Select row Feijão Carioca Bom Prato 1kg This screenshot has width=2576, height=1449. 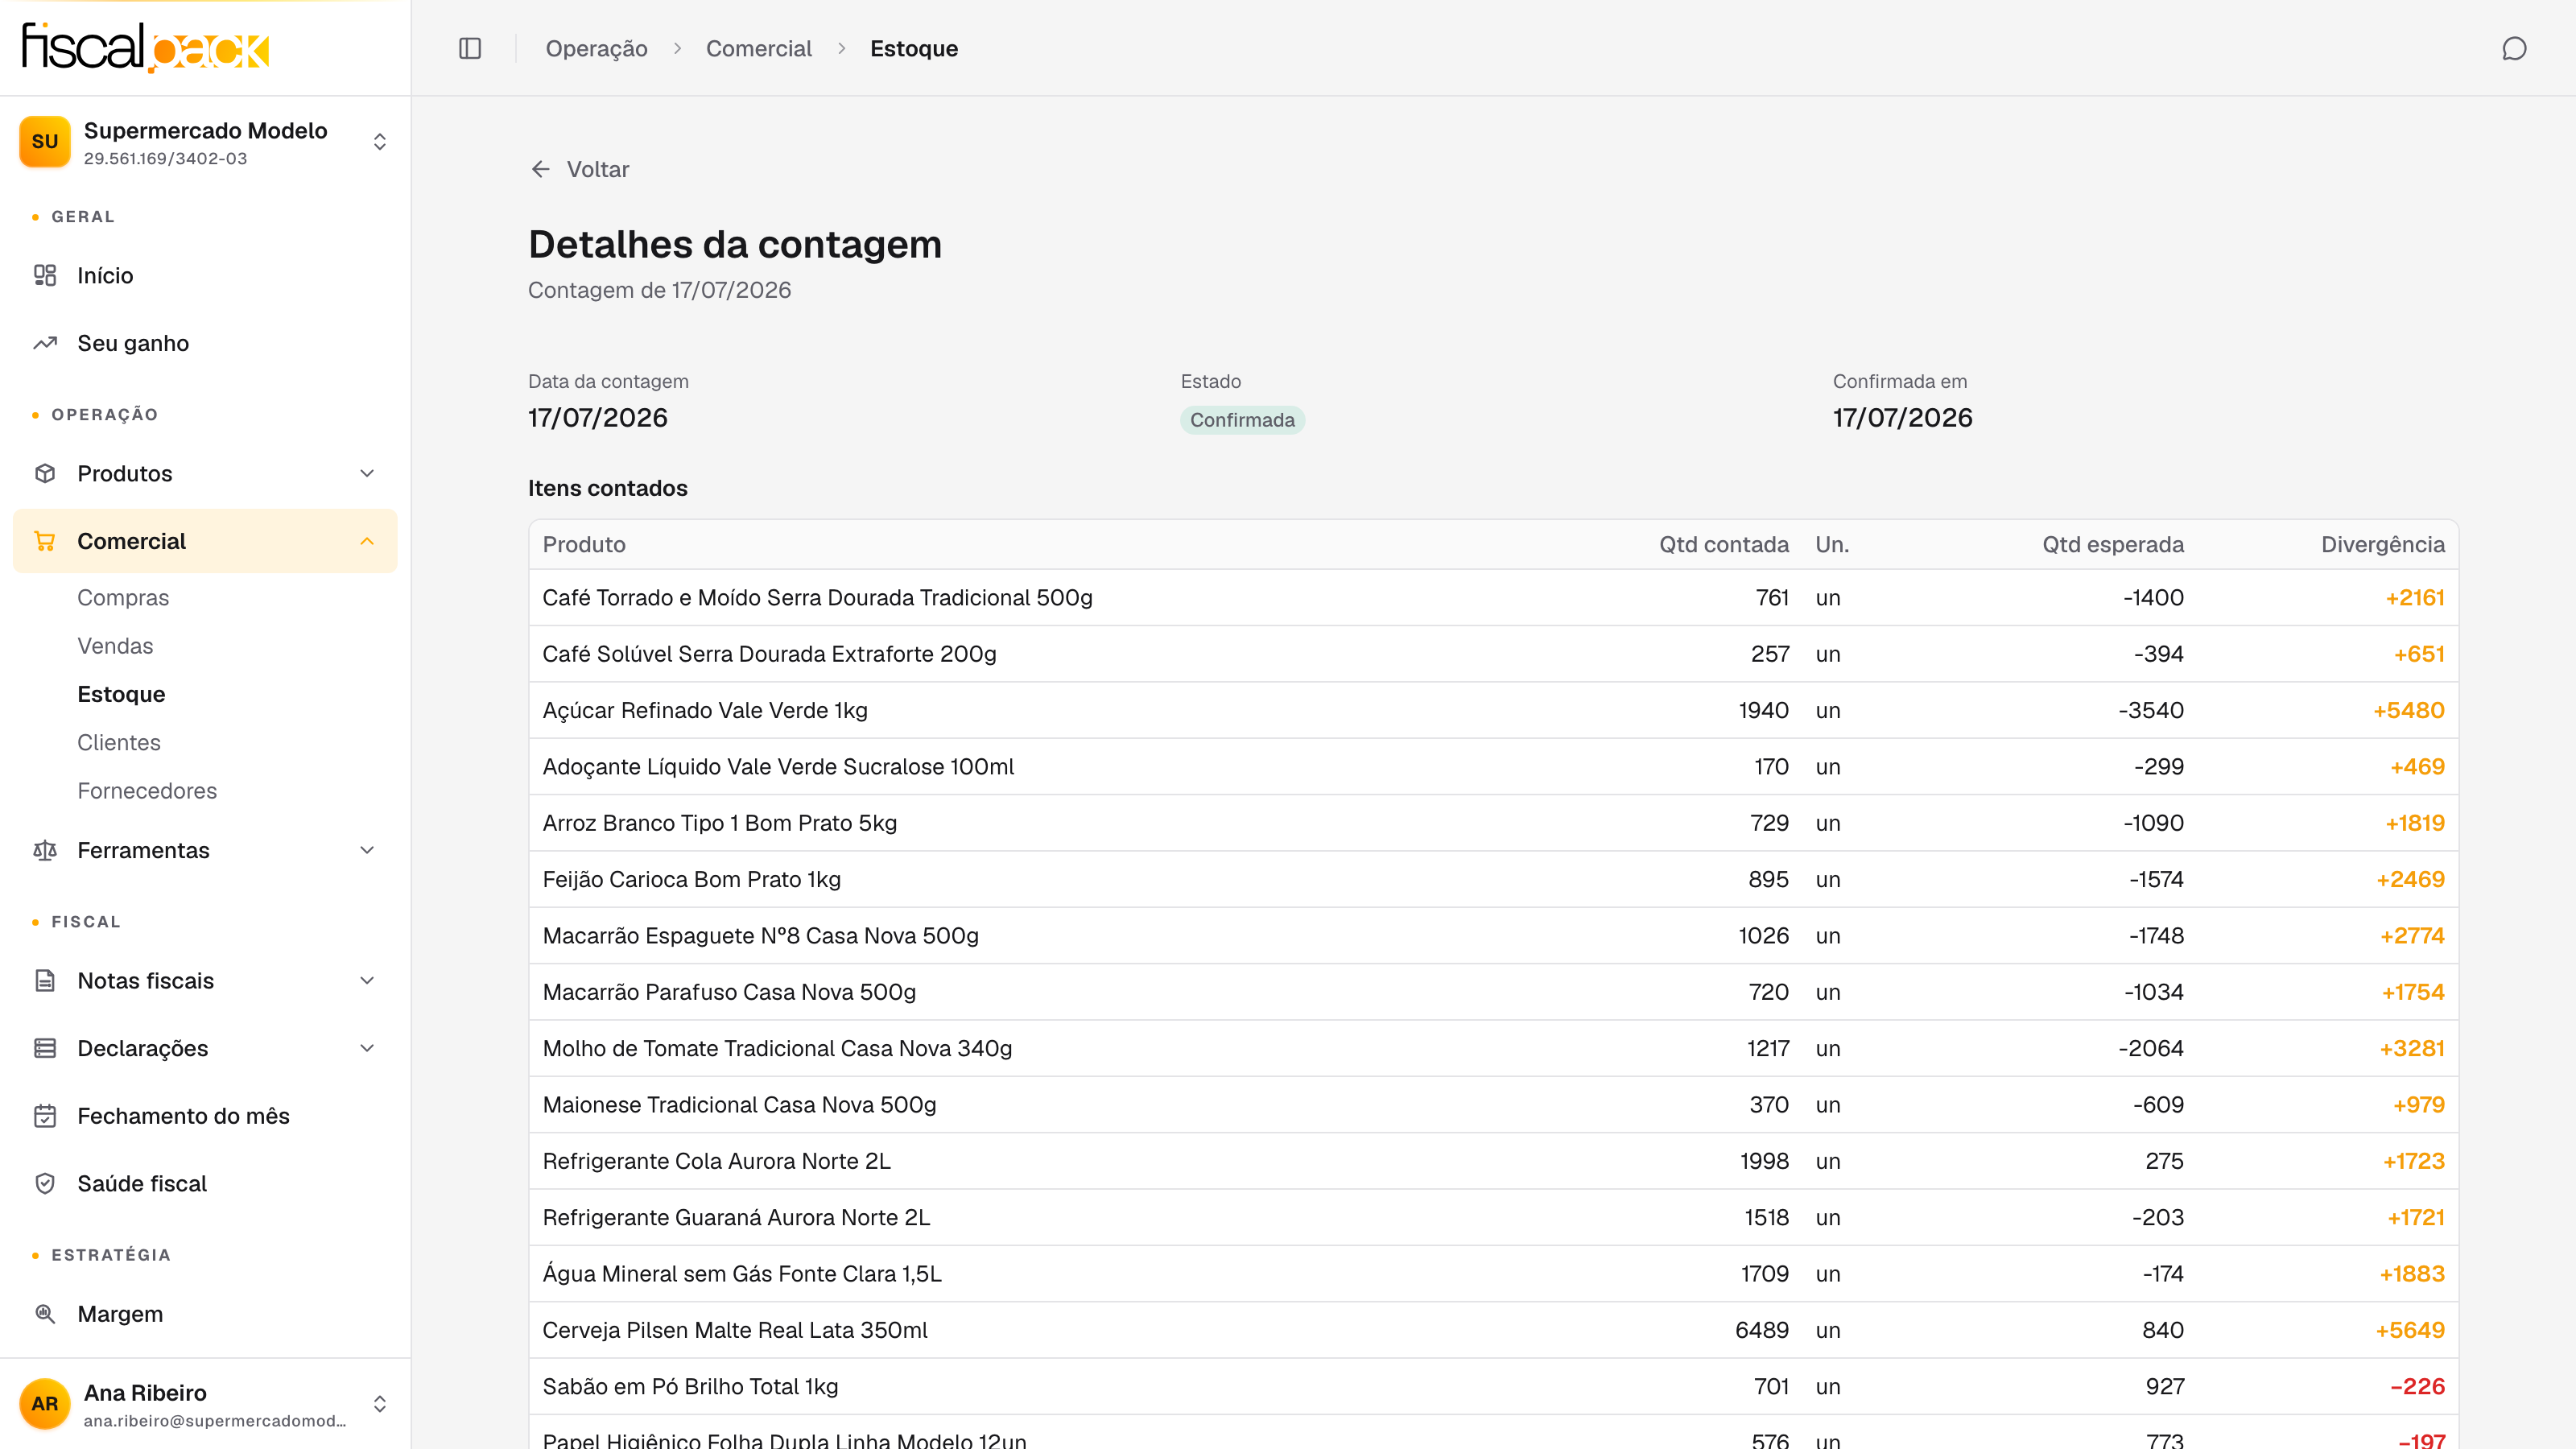click(1493, 879)
